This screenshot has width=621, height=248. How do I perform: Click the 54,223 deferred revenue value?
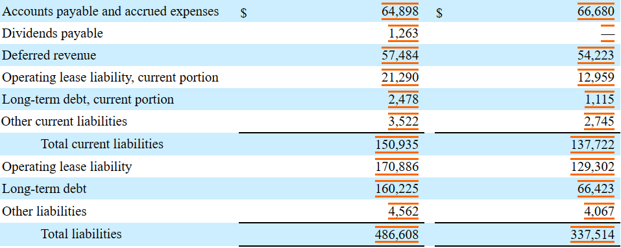coord(596,56)
